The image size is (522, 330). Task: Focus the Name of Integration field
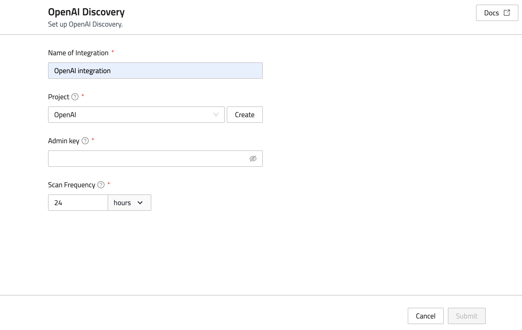click(155, 71)
